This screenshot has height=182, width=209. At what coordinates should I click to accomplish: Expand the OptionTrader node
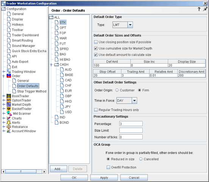point(4,100)
